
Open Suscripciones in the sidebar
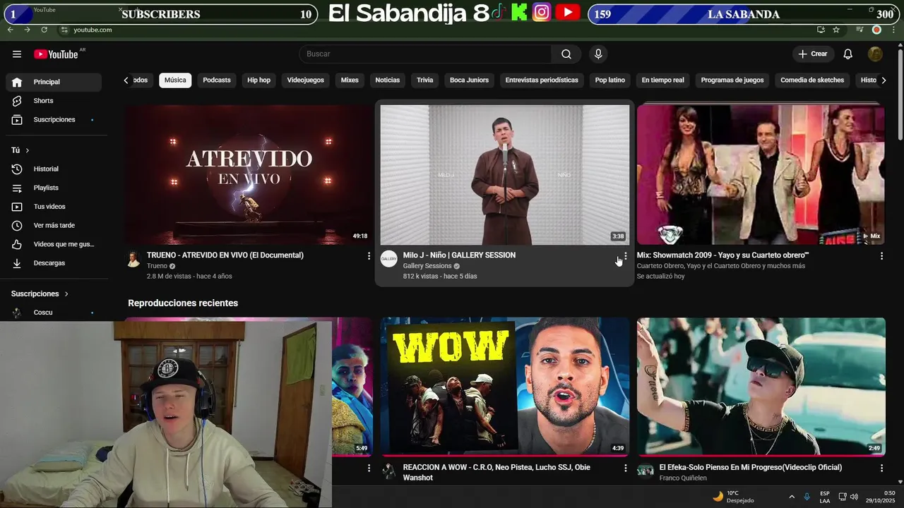(x=54, y=120)
